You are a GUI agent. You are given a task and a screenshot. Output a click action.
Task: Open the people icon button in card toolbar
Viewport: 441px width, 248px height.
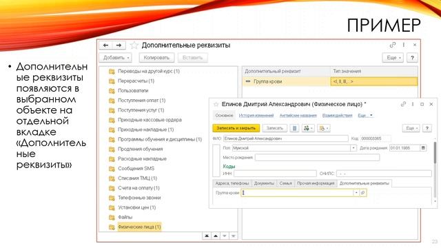coord(308,128)
